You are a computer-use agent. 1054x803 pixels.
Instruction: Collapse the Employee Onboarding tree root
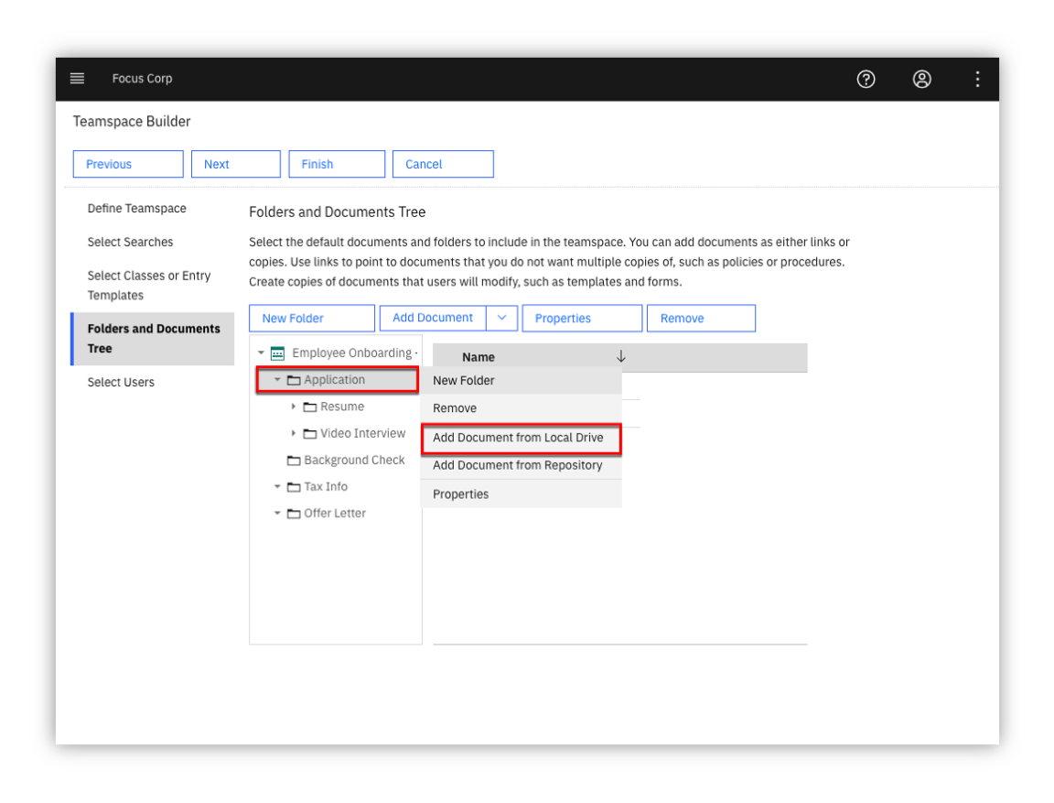pyautogui.click(x=261, y=353)
